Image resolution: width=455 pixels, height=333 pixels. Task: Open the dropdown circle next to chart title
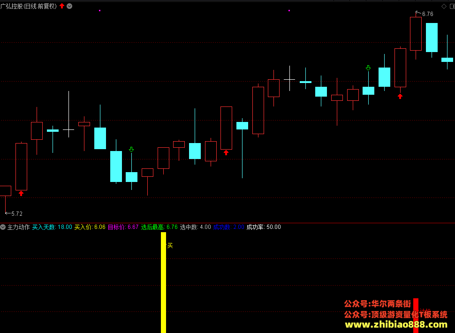coord(69,6)
